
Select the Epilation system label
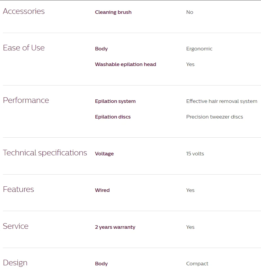click(x=115, y=101)
